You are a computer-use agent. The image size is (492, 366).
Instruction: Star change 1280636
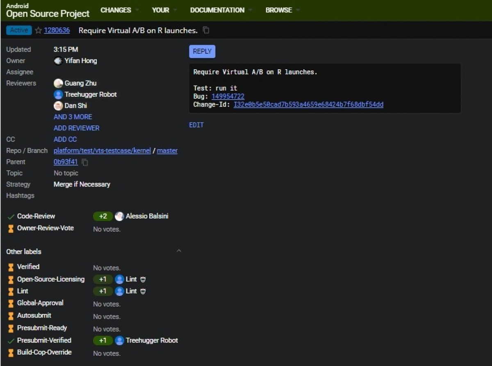coord(38,30)
